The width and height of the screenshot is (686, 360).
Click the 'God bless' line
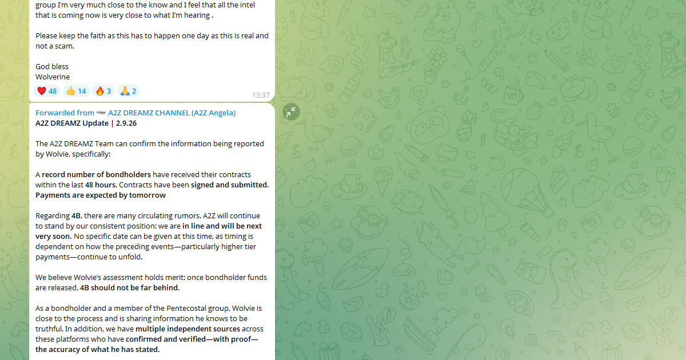click(x=52, y=66)
